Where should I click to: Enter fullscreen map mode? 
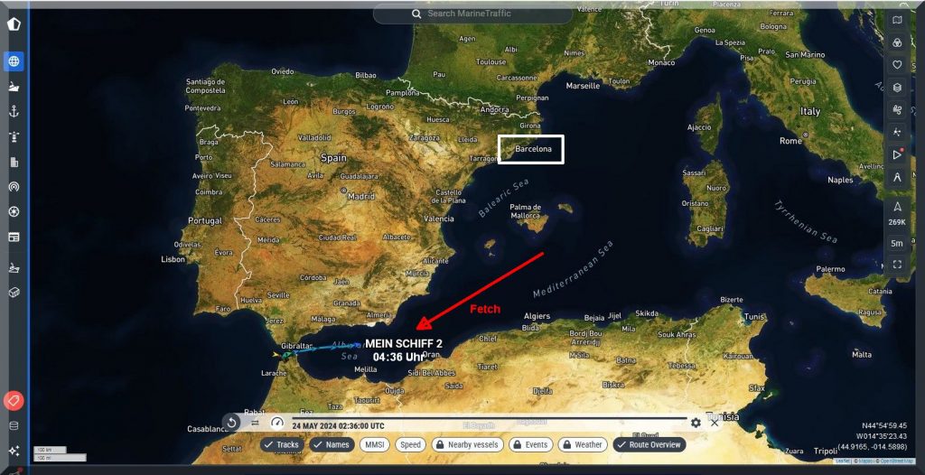tap(897, 265)
